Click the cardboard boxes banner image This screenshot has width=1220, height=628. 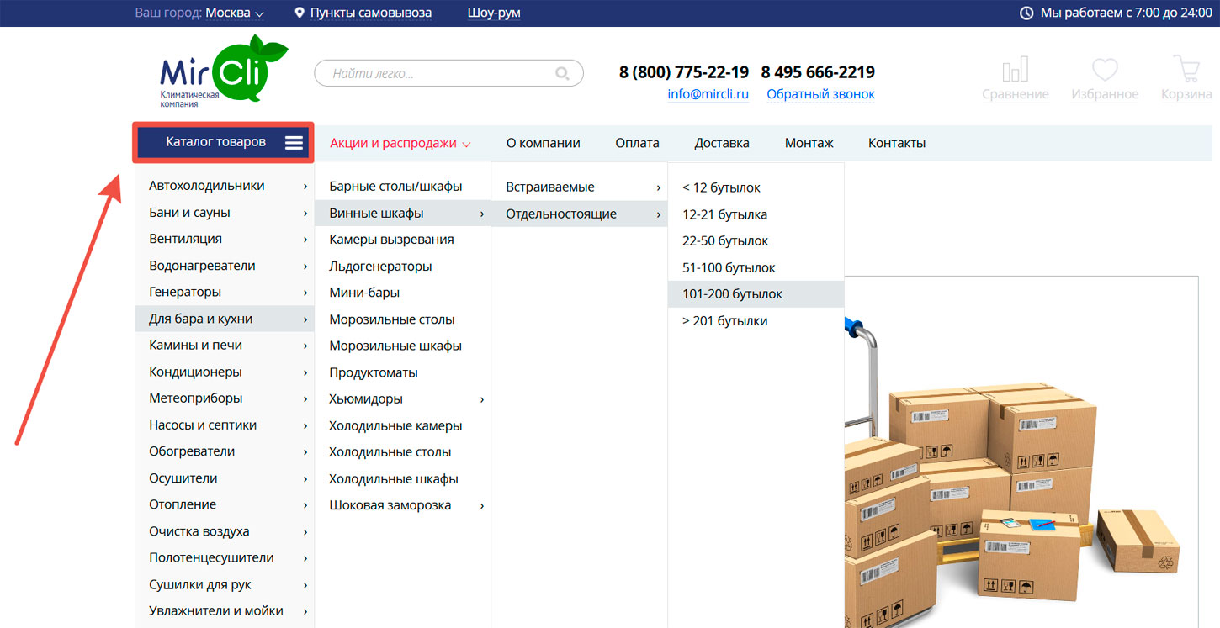(x=1021, y=451)
